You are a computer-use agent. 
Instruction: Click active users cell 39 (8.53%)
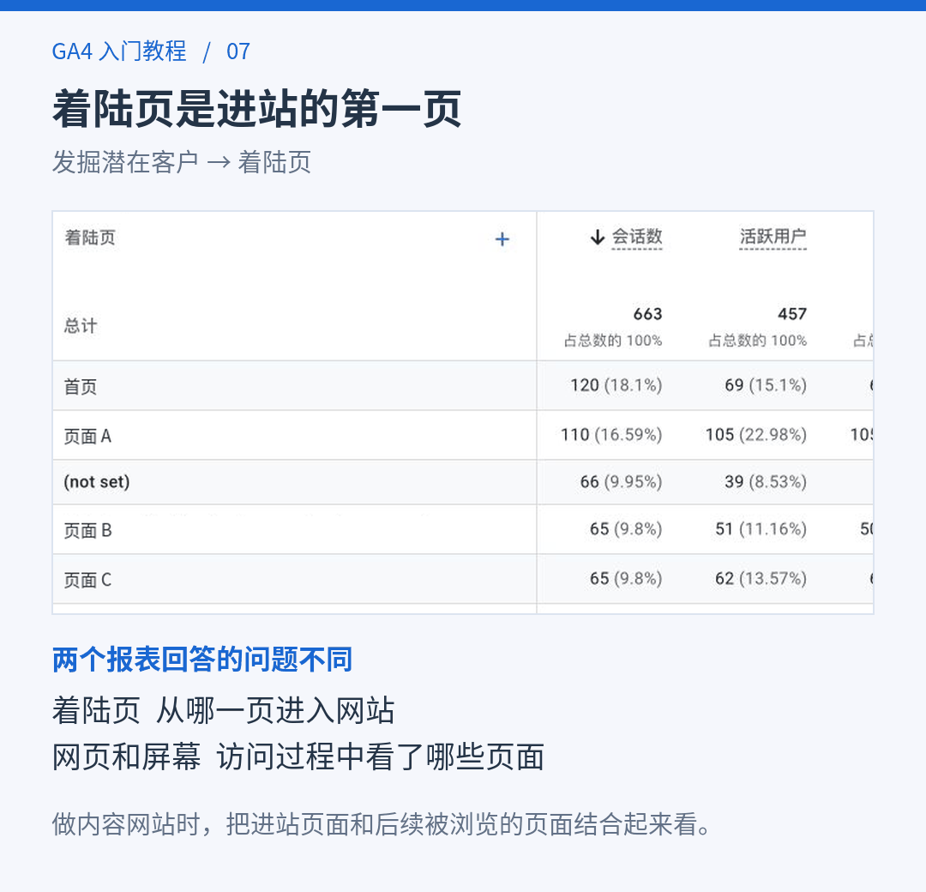pos(766,481)
